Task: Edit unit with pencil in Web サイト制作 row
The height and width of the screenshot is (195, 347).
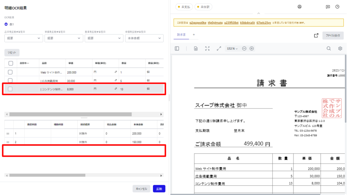Action: 116,72
